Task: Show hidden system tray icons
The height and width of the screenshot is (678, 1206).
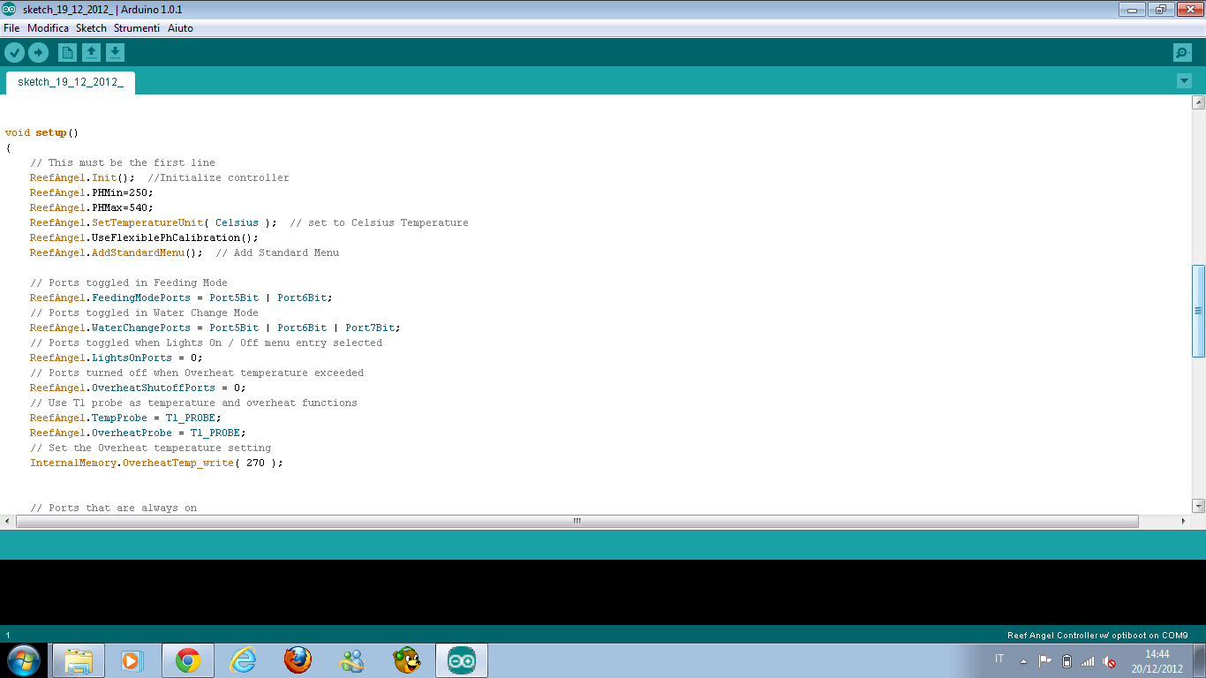Action: [x=1023, y=661]
